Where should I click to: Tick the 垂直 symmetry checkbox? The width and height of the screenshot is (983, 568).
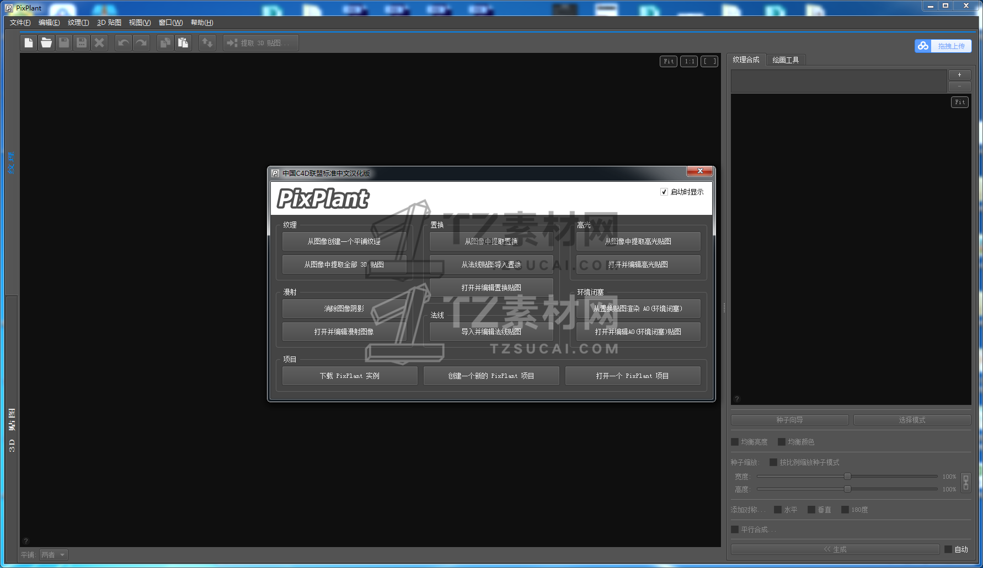(x=811, y=510)
